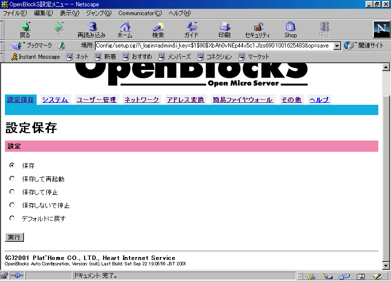This screenshot has width=391, height=282.
Task: Open the アドレス変換 link
Action: tap(186, 100)
